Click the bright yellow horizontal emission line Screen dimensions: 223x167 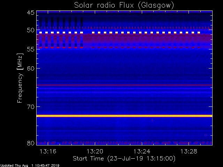click(124, 116)
